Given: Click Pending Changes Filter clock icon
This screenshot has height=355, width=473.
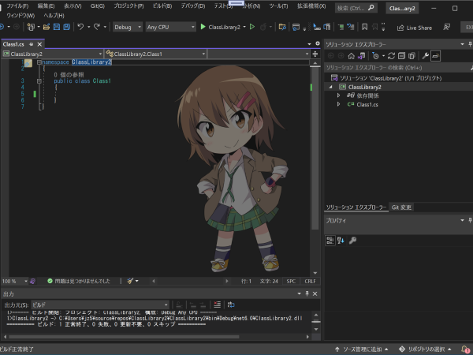Looking at the screenshot, I should 375,56.
